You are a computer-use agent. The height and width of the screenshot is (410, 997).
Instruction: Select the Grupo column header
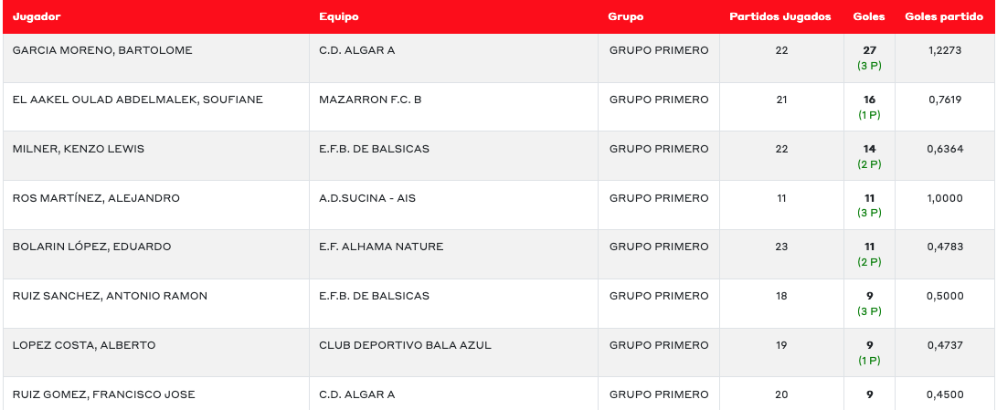tap(626, 16)
